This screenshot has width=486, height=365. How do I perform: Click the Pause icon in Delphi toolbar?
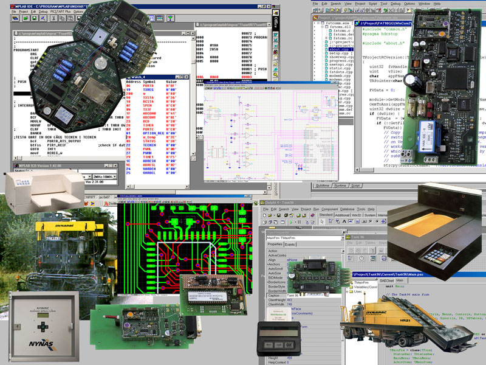coord(299,222)
